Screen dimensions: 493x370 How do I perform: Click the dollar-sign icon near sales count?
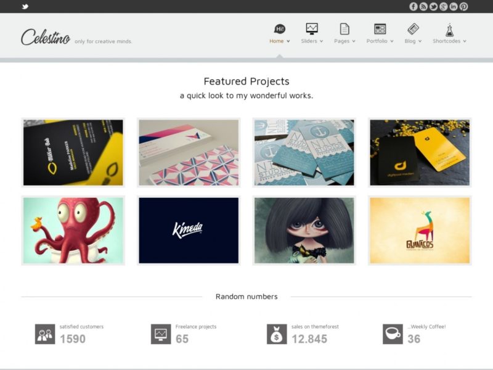click(275, 335)
